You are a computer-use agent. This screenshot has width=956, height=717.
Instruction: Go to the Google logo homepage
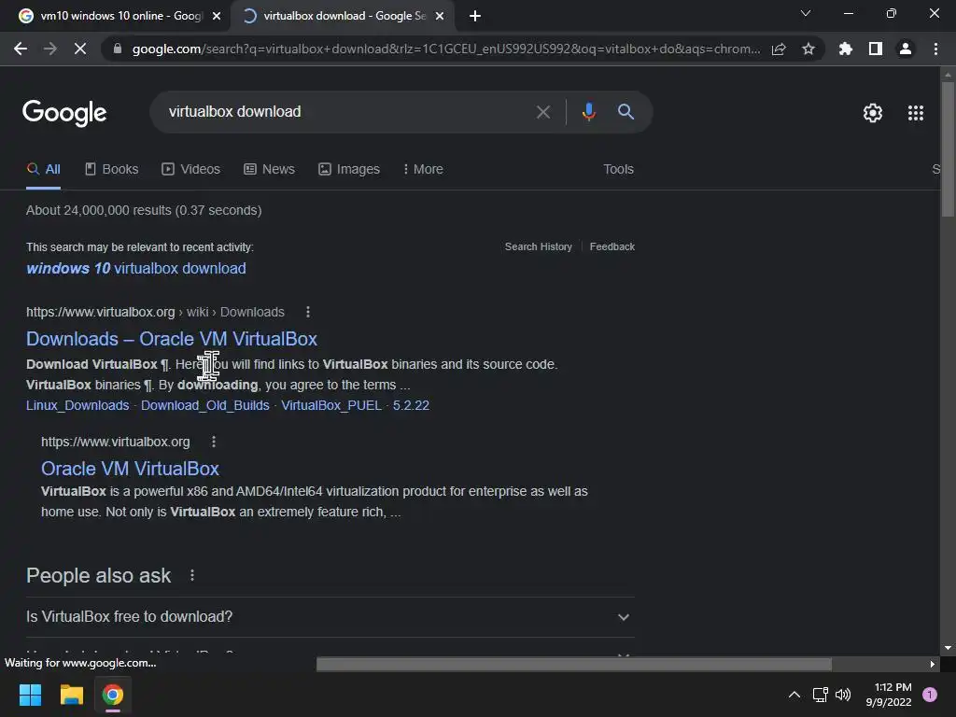pyautogui.click(x=64, y=113)
